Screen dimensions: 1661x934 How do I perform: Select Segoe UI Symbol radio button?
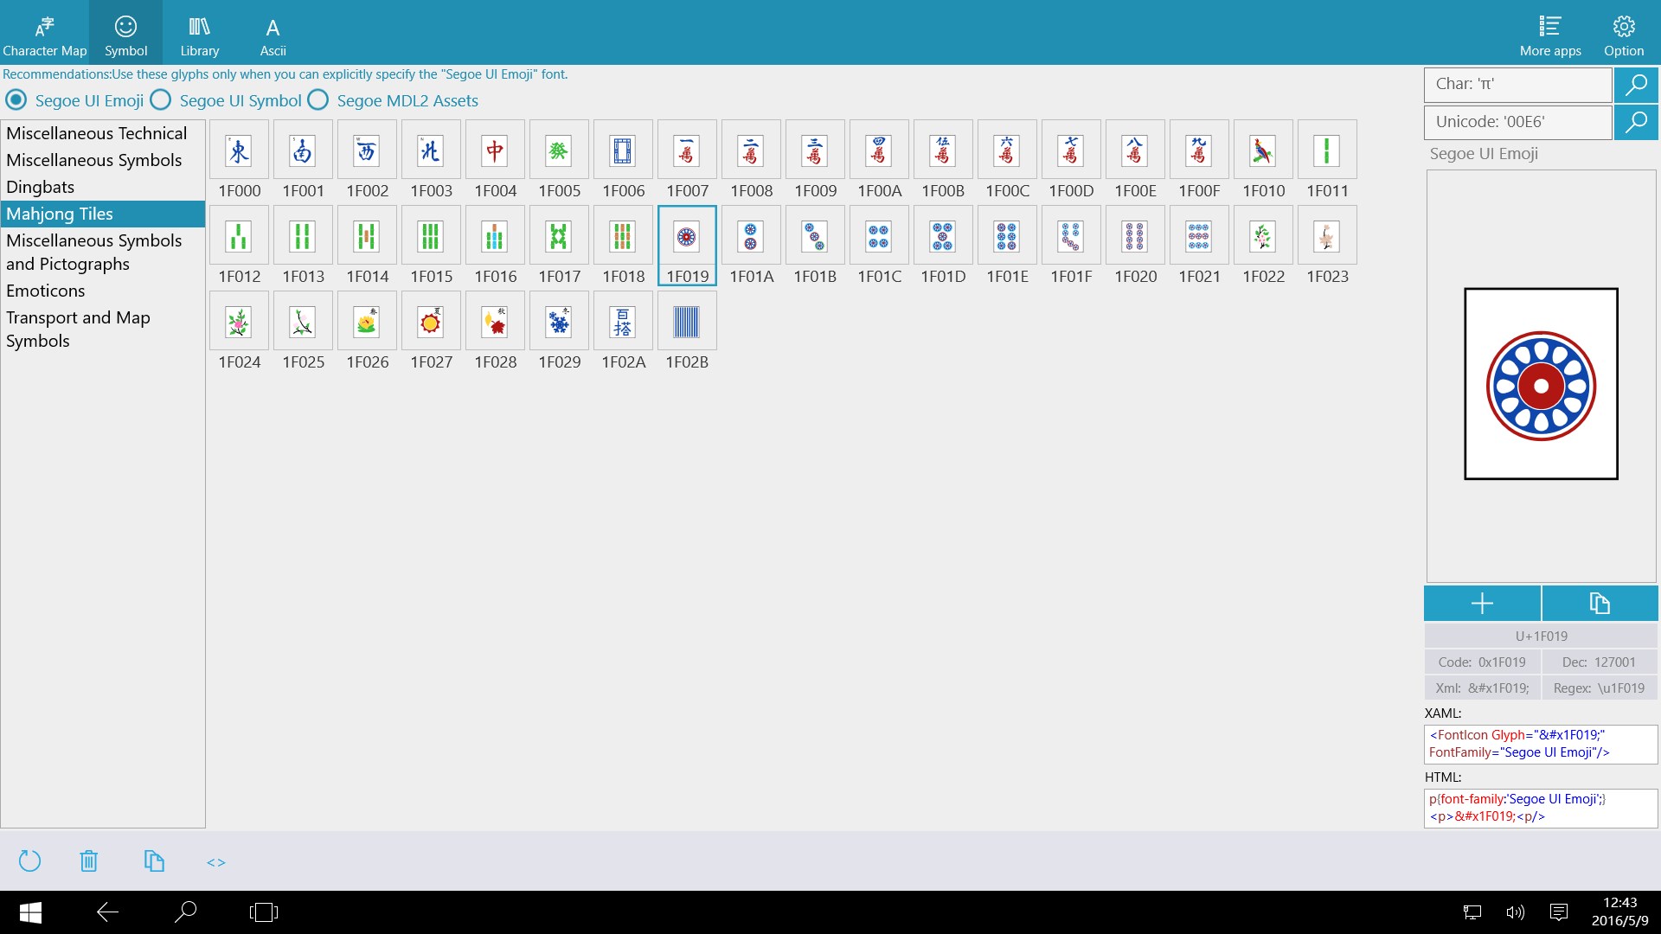[x=161, y=100]
